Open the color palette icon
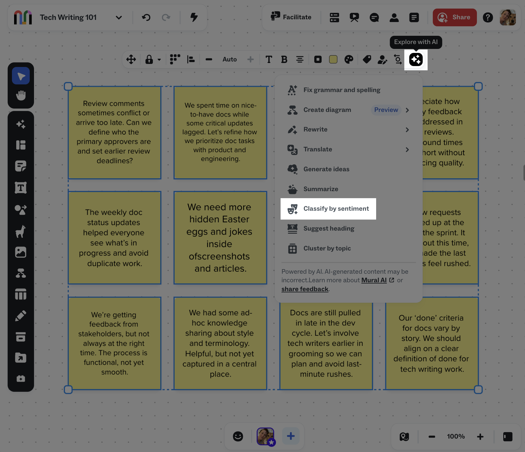The height and width of the screenshot is (452, 525). (x=349, y=59)
